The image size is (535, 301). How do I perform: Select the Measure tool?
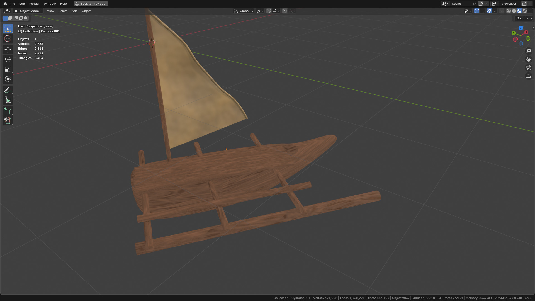tap(8, 100)
